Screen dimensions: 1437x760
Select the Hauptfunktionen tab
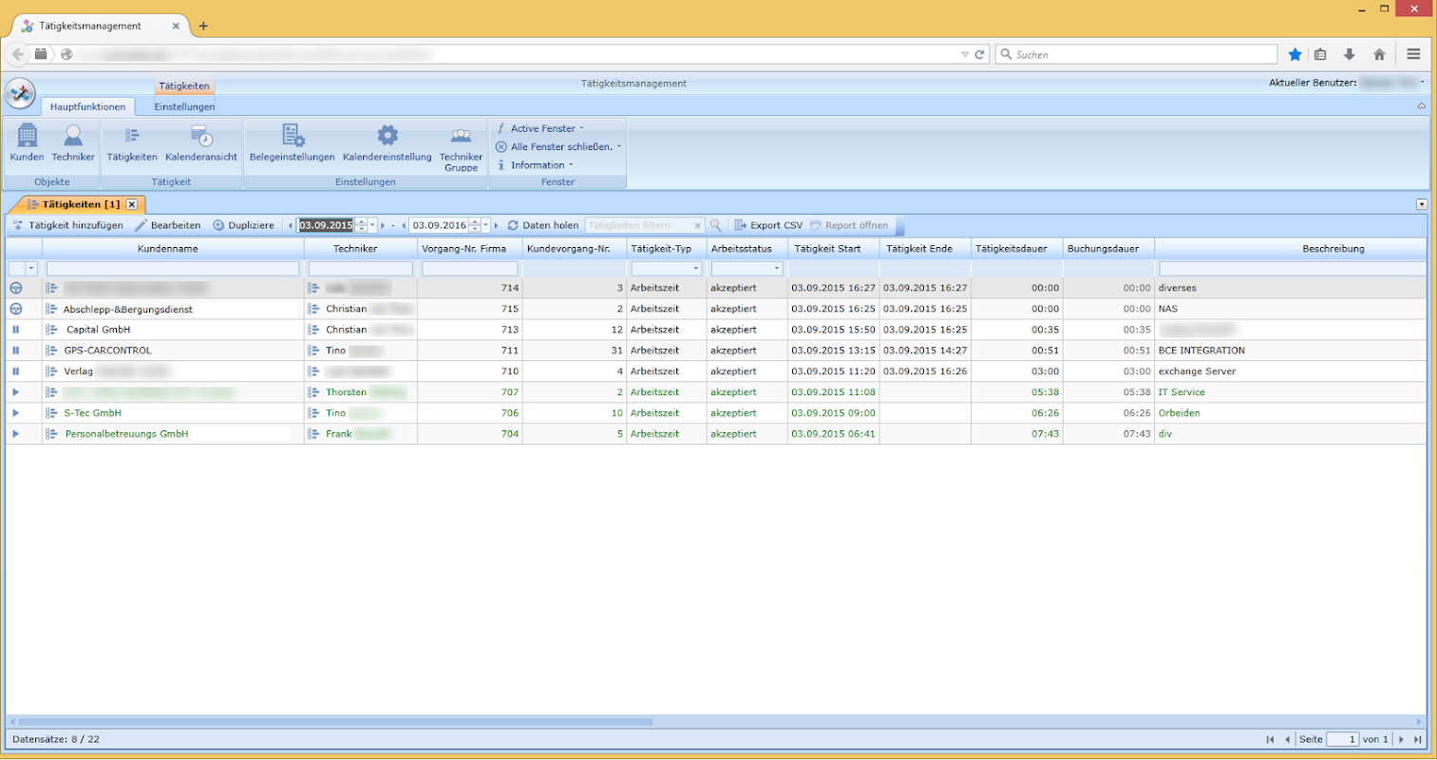tap(87, 106)
